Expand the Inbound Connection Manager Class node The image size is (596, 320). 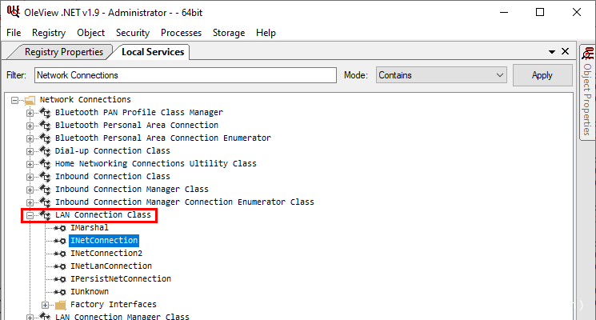pyautogui.click(x=30, y=190)
